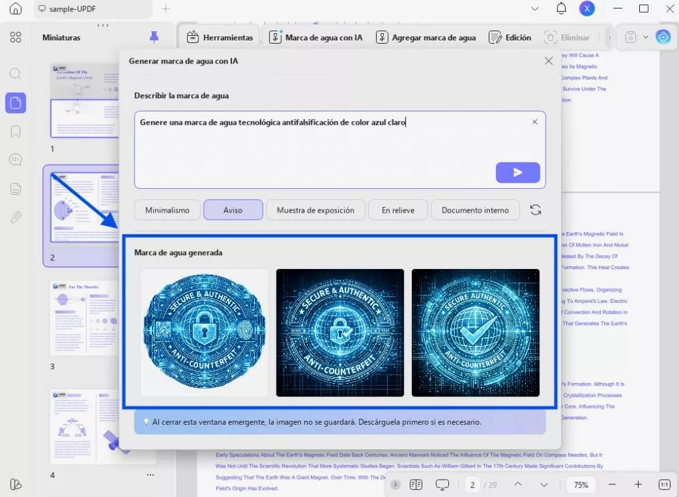The width and height of the screenshot is (679, 497).
Task: Open notifications bell
Action: point(561,8)
